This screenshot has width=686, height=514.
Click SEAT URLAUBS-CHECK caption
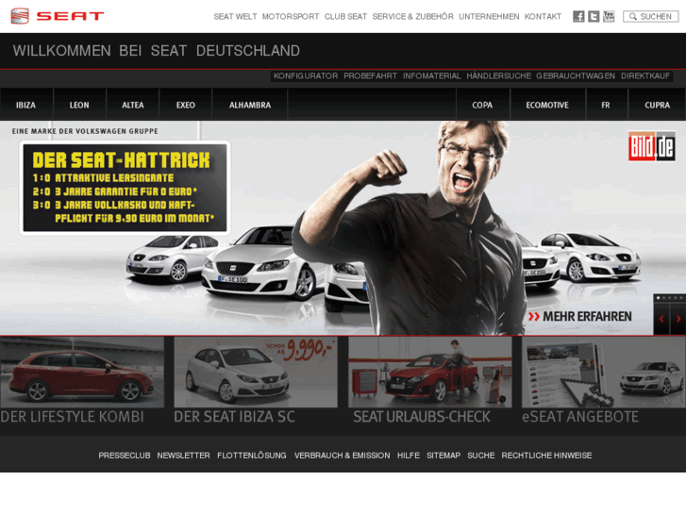point(422,417)
